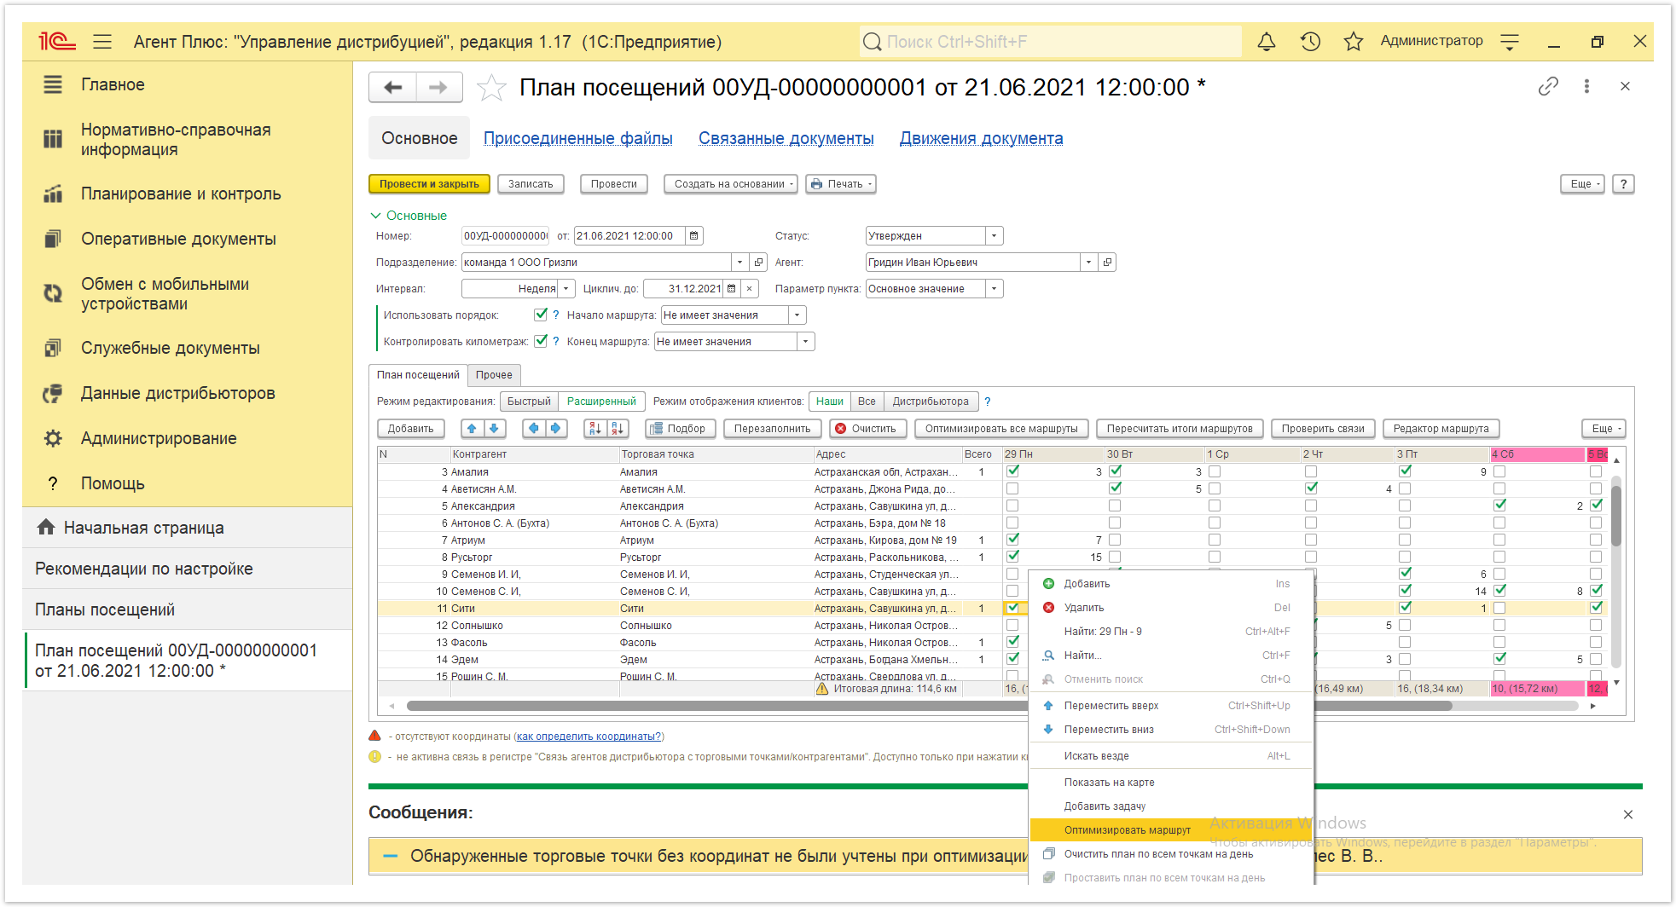Open the history clock icon
Screen dimensions: 1676x907
pos(1310,42)
